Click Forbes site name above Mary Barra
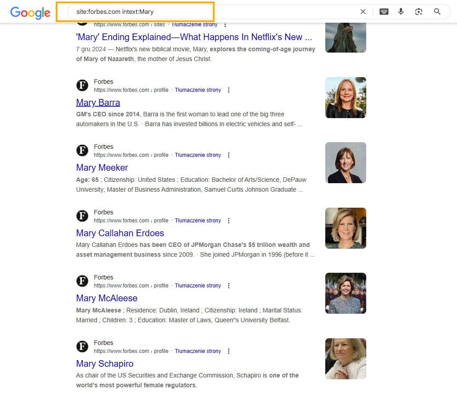Screen dimensions: 457x402 pos(104,82)
